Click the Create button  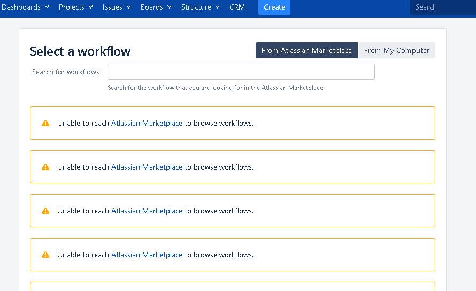point(274,7)
